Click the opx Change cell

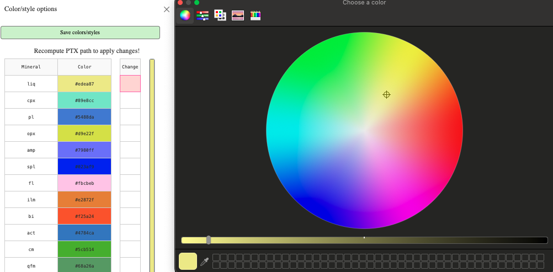coord(130,134)
